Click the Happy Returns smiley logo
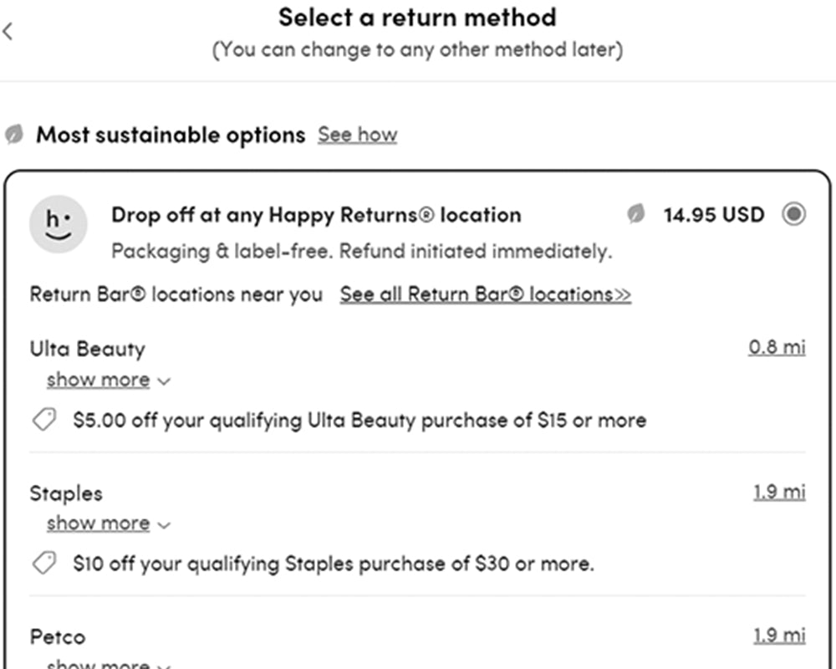 [x=58, y=223]
